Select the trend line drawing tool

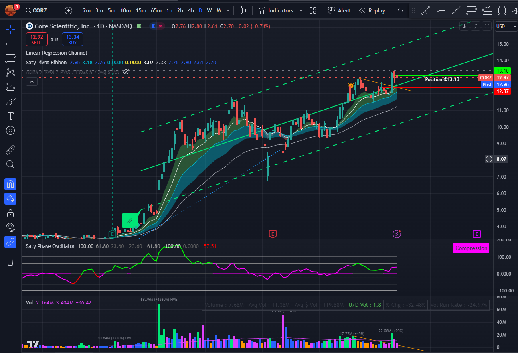click(x=10, y=43)
